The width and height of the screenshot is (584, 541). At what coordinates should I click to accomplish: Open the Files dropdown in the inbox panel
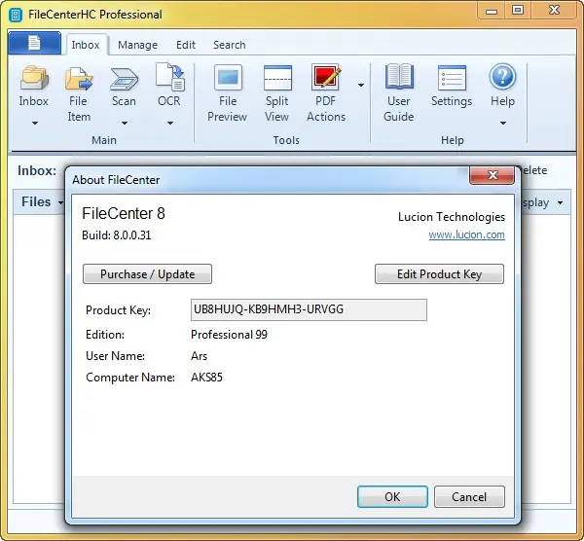42,202
